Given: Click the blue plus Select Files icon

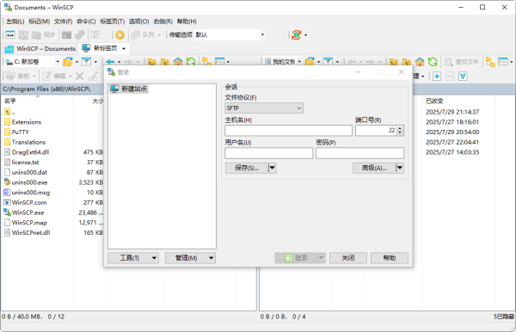Looking at the screenshot, I should [x=437, y=77].
